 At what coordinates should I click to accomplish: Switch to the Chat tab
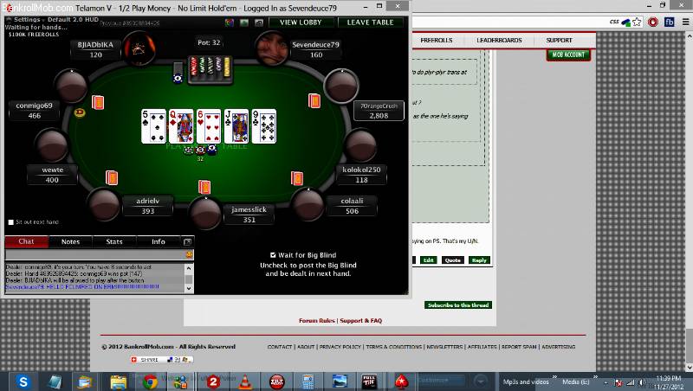click(27, 241)
